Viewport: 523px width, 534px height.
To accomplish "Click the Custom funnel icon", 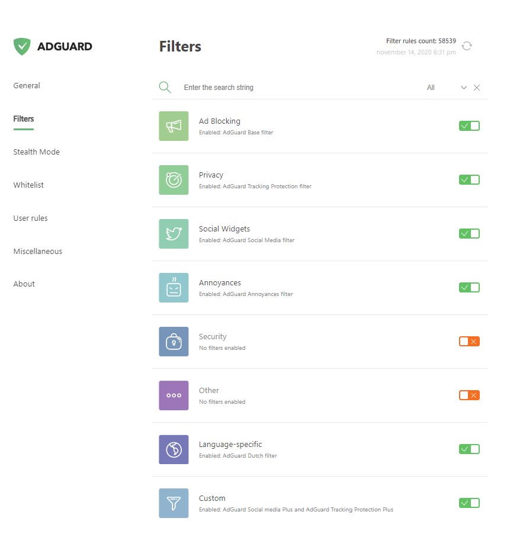I will (x=174, y=503).
